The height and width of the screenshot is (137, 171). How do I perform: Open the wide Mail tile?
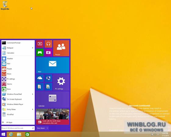tap(52, 65)
